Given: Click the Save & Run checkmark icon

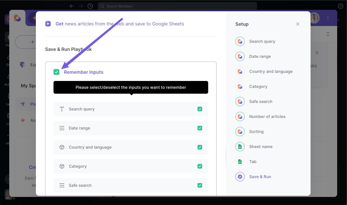Looking at the screenshot, I should click(240, 177).
